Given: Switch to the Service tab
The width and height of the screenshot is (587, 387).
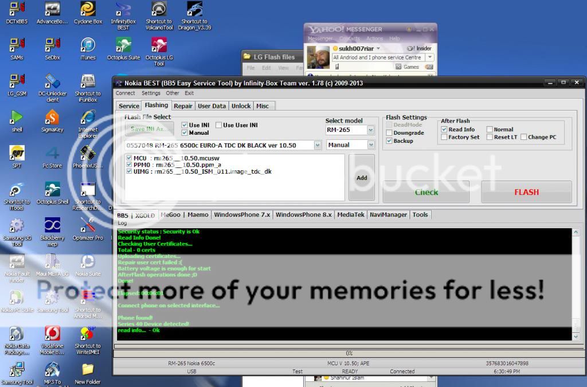Looking at the screenshot, I should point(129,106).
